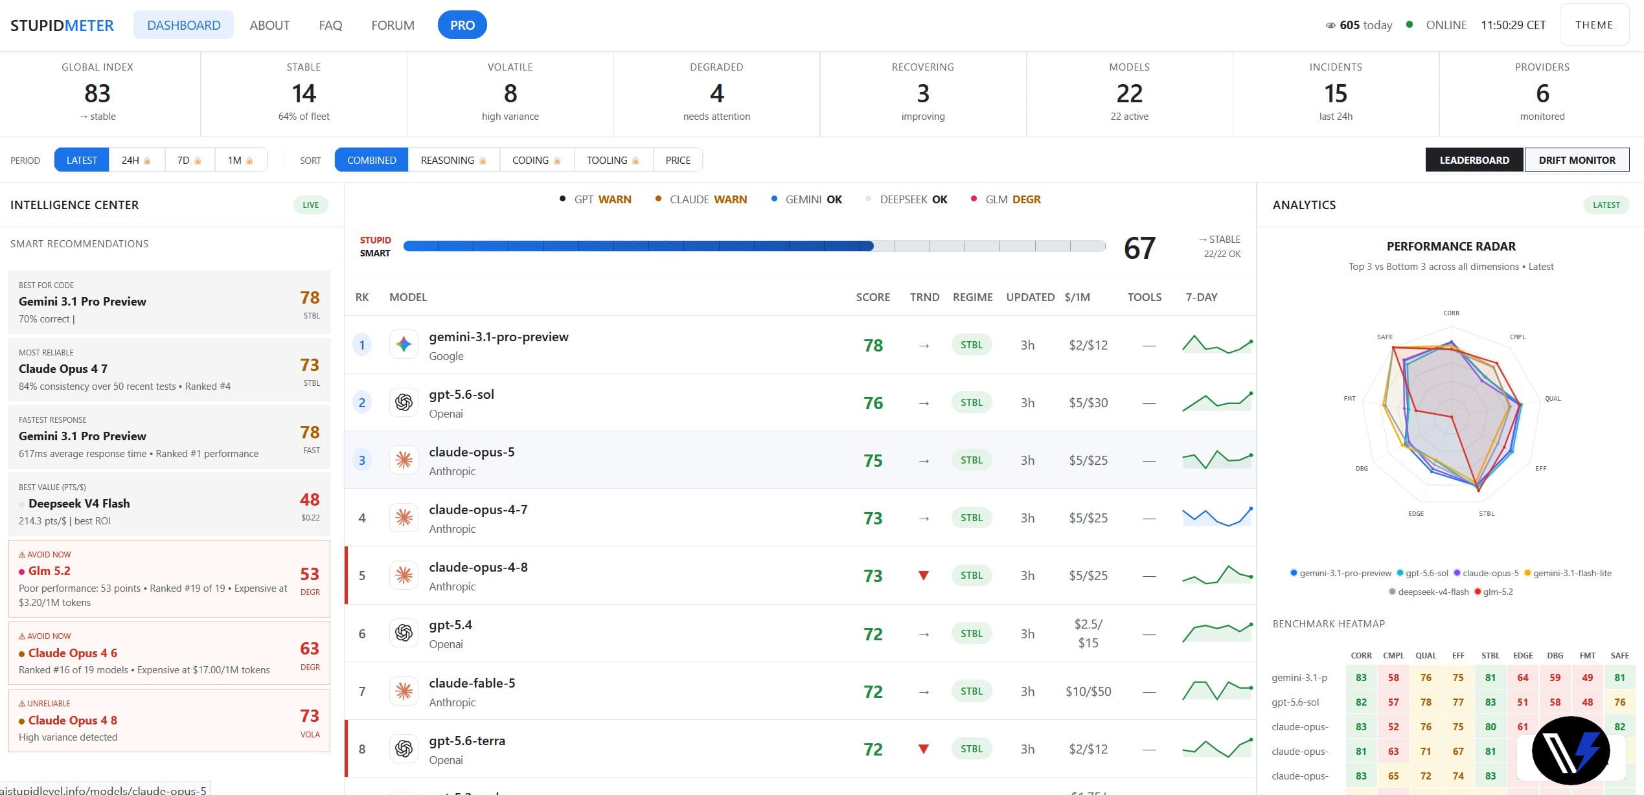Image resolution: width=1644 pixels, height=795 pixels.
Task: Sort the leaderboard by TOOLING
Action: pos(613,160)
